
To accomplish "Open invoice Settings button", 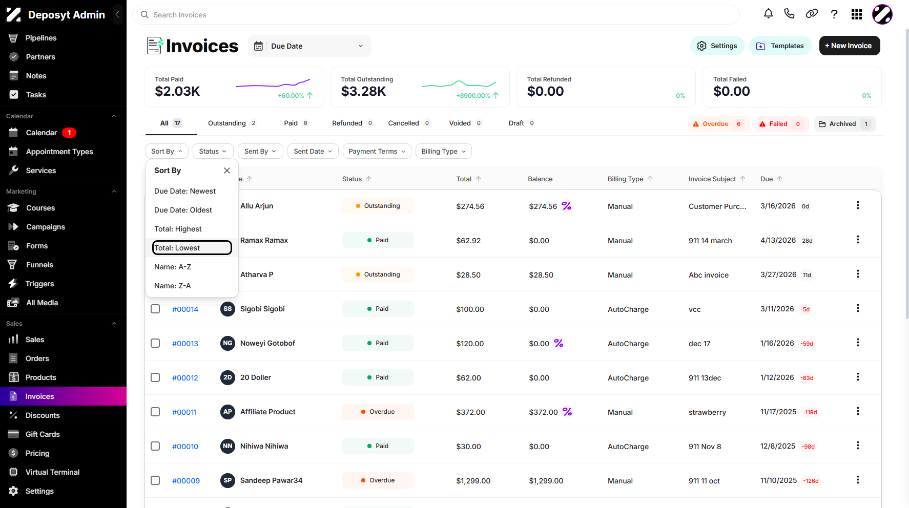I will coord(717,46).
